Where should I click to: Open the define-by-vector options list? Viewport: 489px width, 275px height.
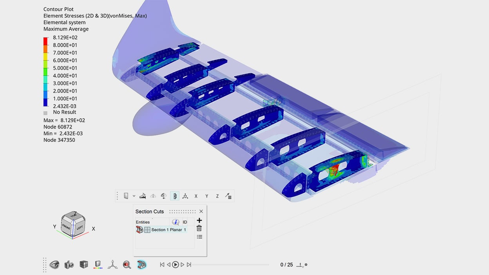[228, 196]
